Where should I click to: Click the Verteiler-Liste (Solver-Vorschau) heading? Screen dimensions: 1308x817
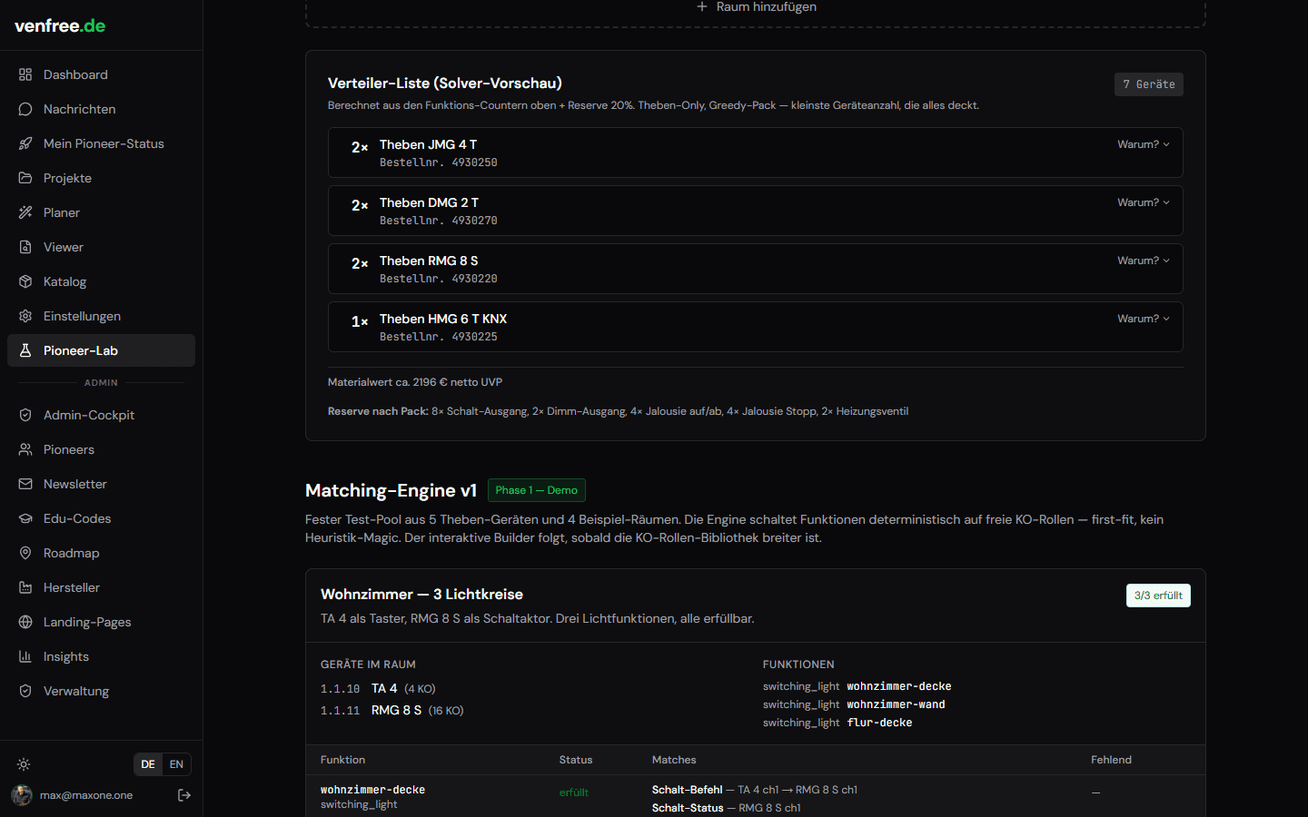[x=445, y=84]
